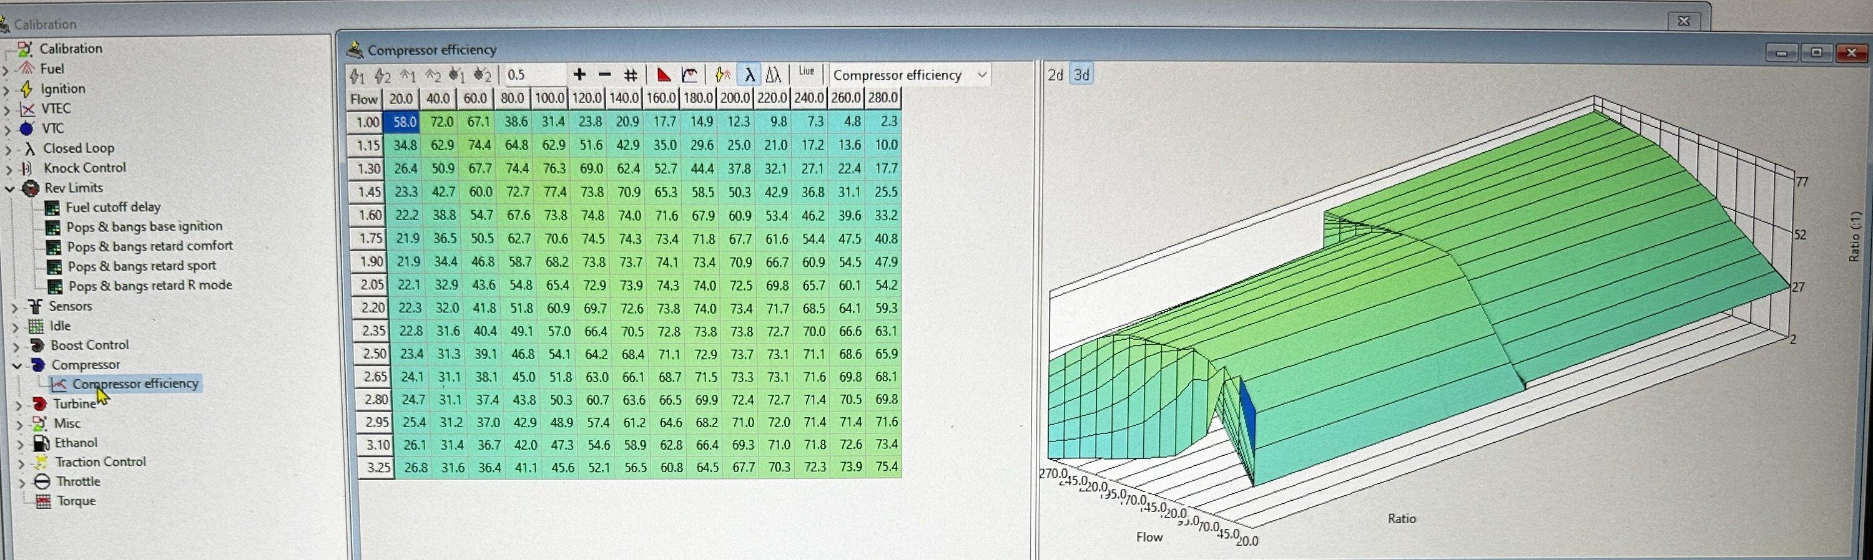
Task: Toggle the Live tuning button
Action: (x=807, y=72)
